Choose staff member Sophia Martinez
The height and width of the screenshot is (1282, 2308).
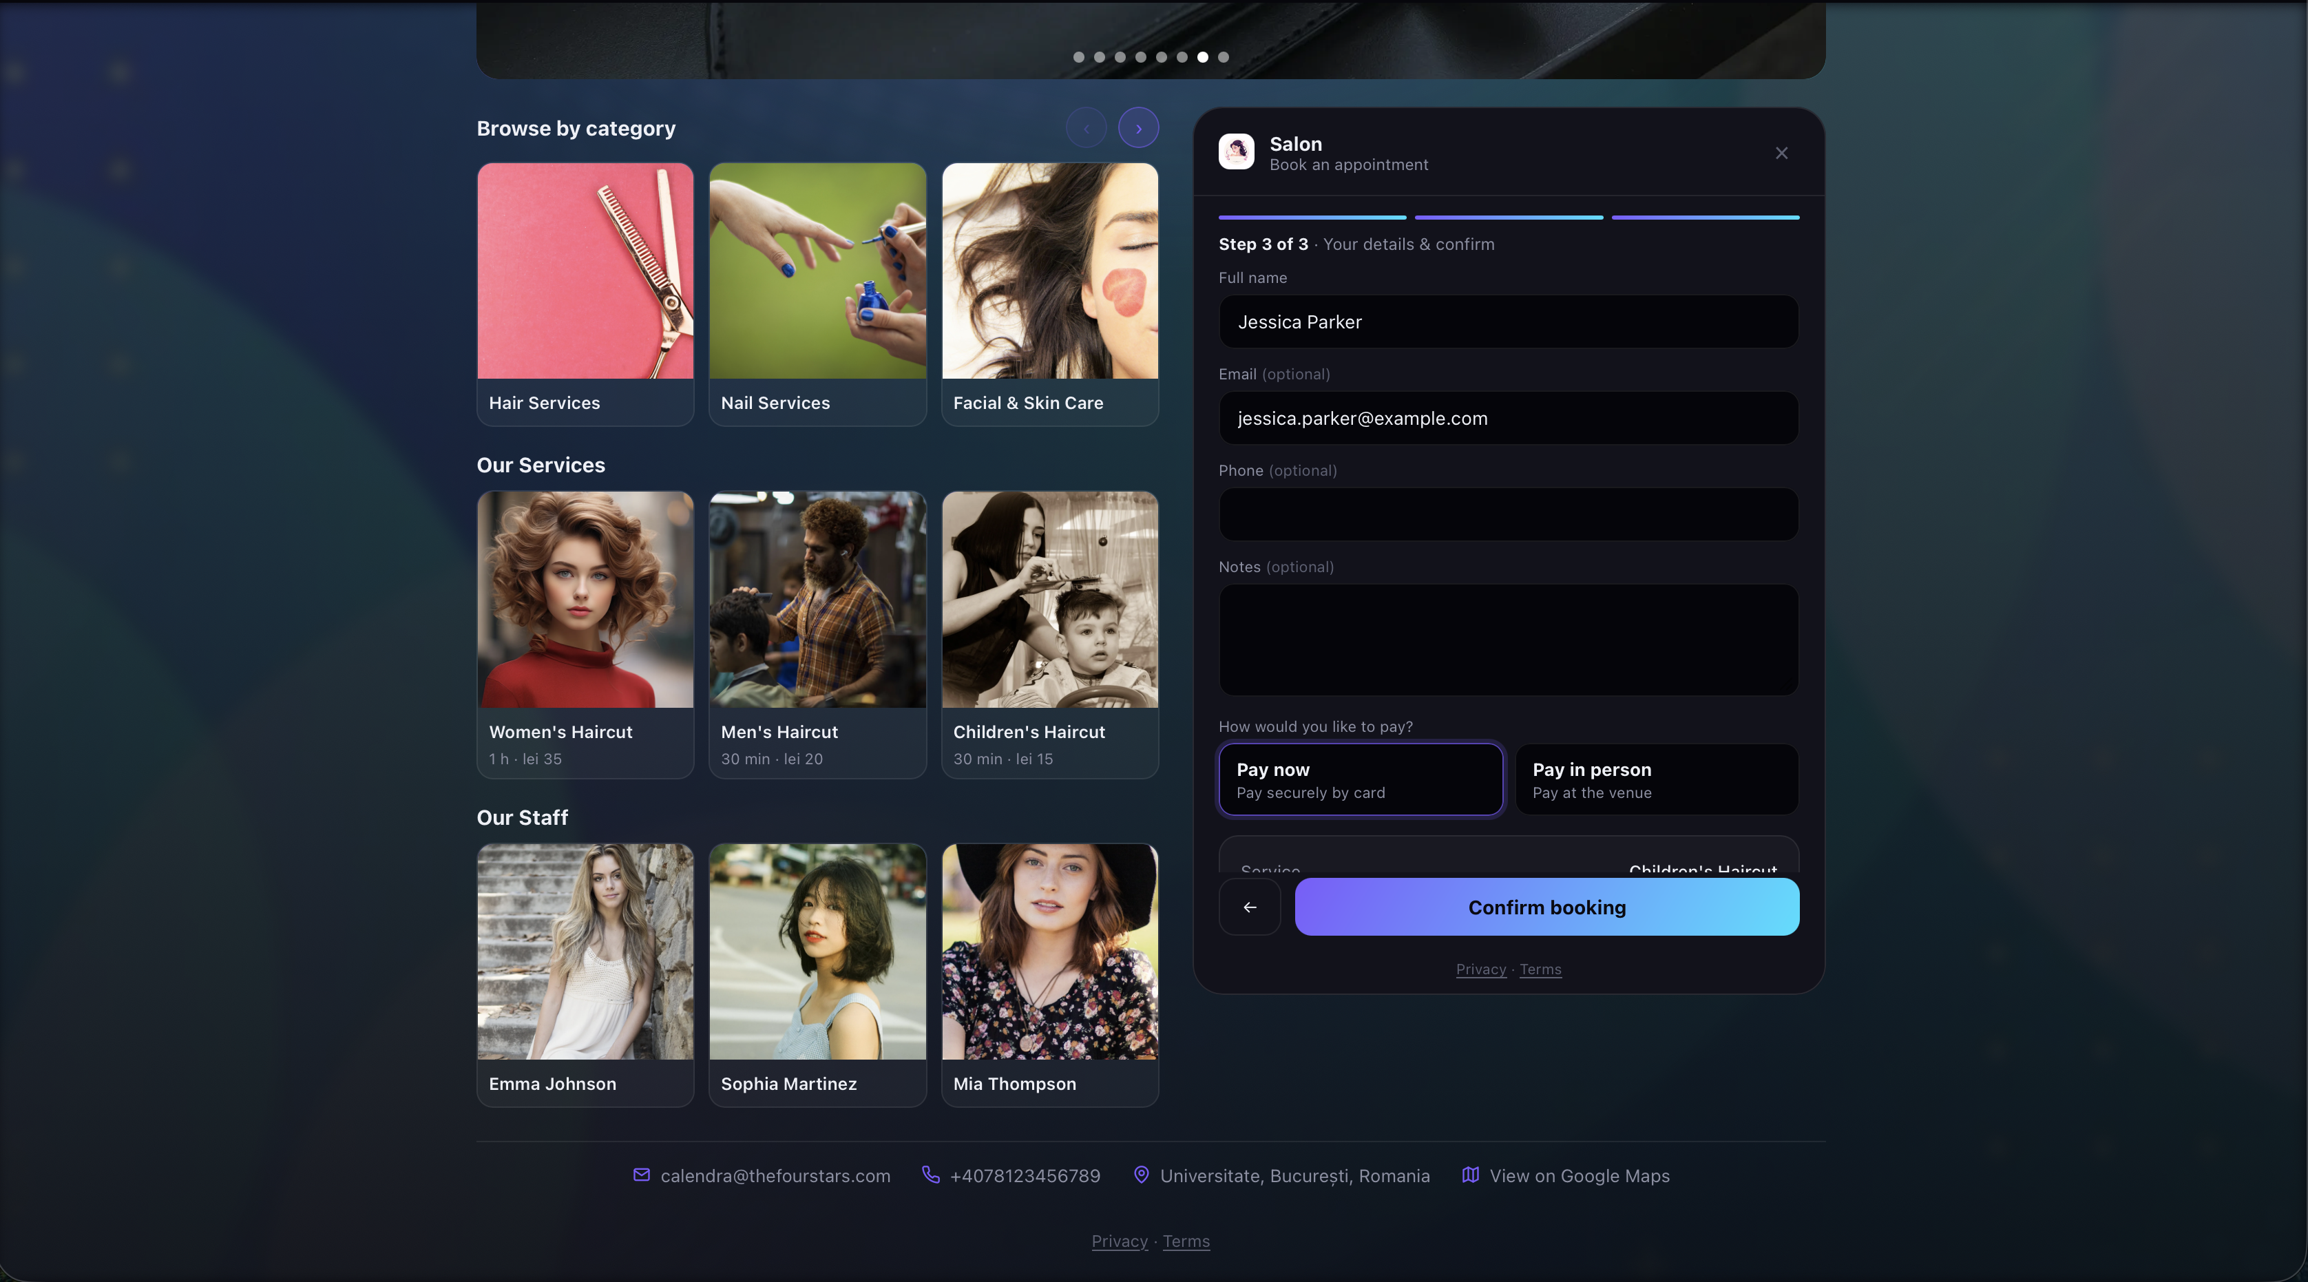click(817, 975)
